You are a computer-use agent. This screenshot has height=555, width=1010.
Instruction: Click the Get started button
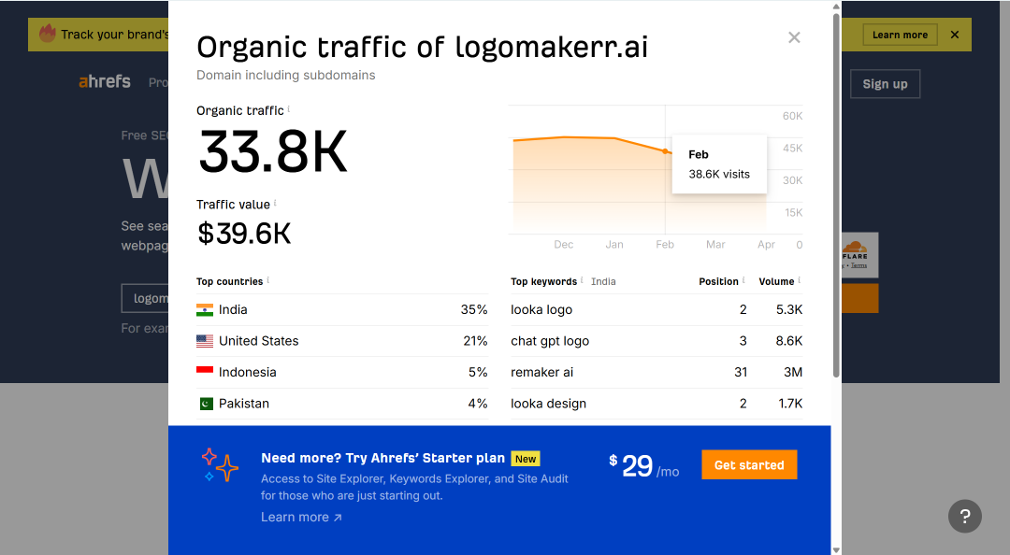[x=749, y=465]
